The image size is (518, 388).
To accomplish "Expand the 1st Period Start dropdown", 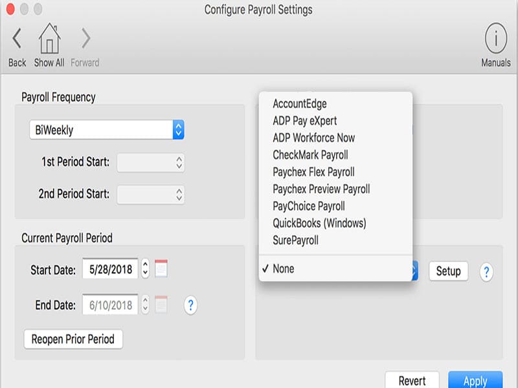I will point(151,163).
